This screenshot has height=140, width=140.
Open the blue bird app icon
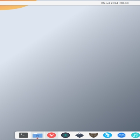pos(107,135)
